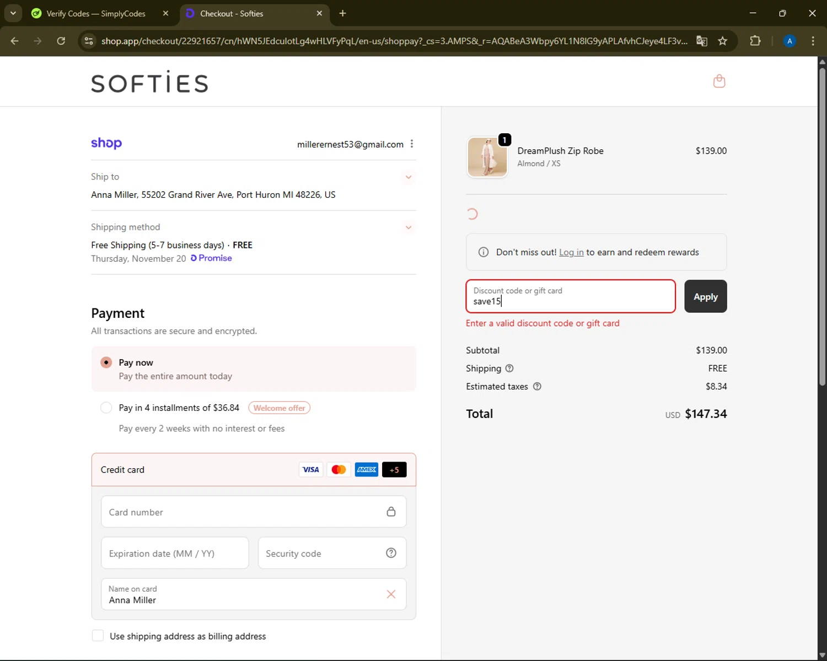
Task: Expand the Credit card payment header
Action: 254,470
